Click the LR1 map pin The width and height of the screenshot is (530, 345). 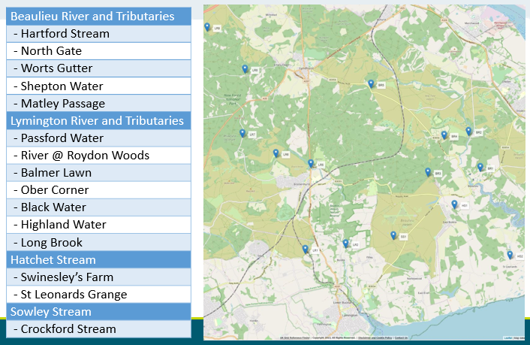point(305,249)
